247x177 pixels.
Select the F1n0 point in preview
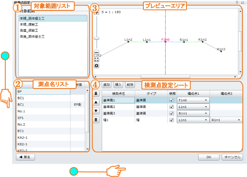tap(165, 42)
